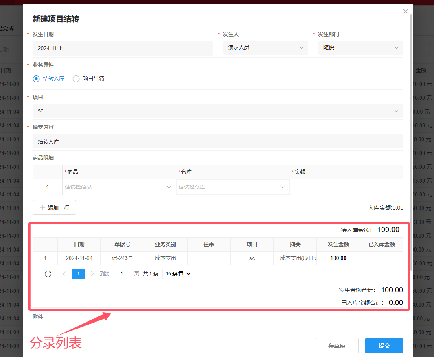
Task: Go to next page arrow
Action: click(x=92, y=274)
